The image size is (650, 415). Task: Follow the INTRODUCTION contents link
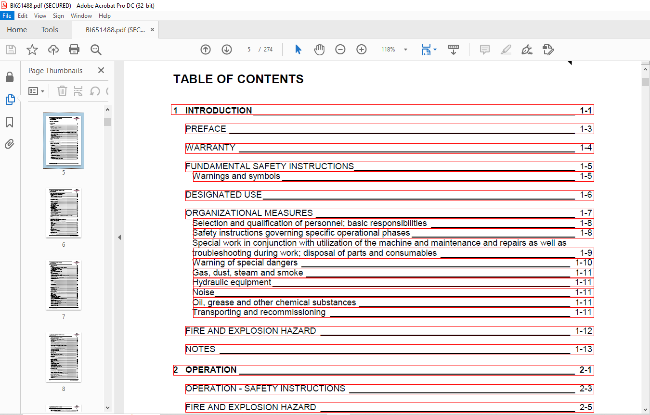pyautogui.click(x=382, y=110)
